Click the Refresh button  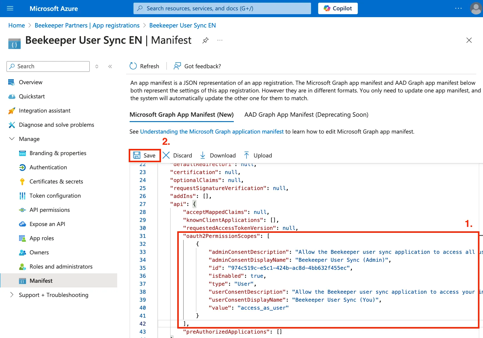click(144, 66)
